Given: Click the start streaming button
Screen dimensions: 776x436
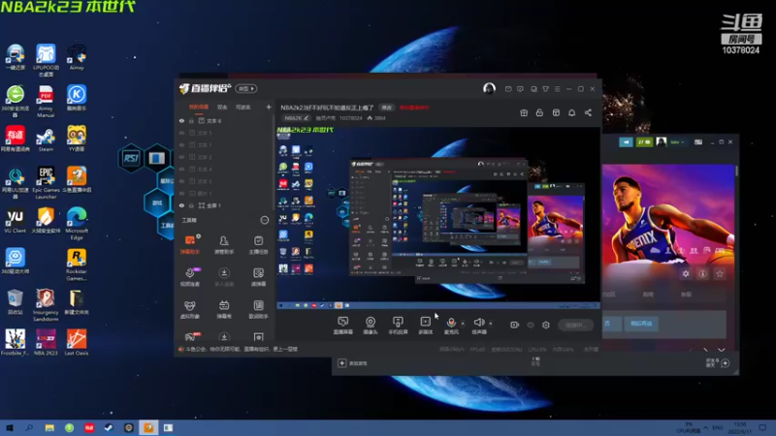Looking at the screenshot, I should coord(576,325).
